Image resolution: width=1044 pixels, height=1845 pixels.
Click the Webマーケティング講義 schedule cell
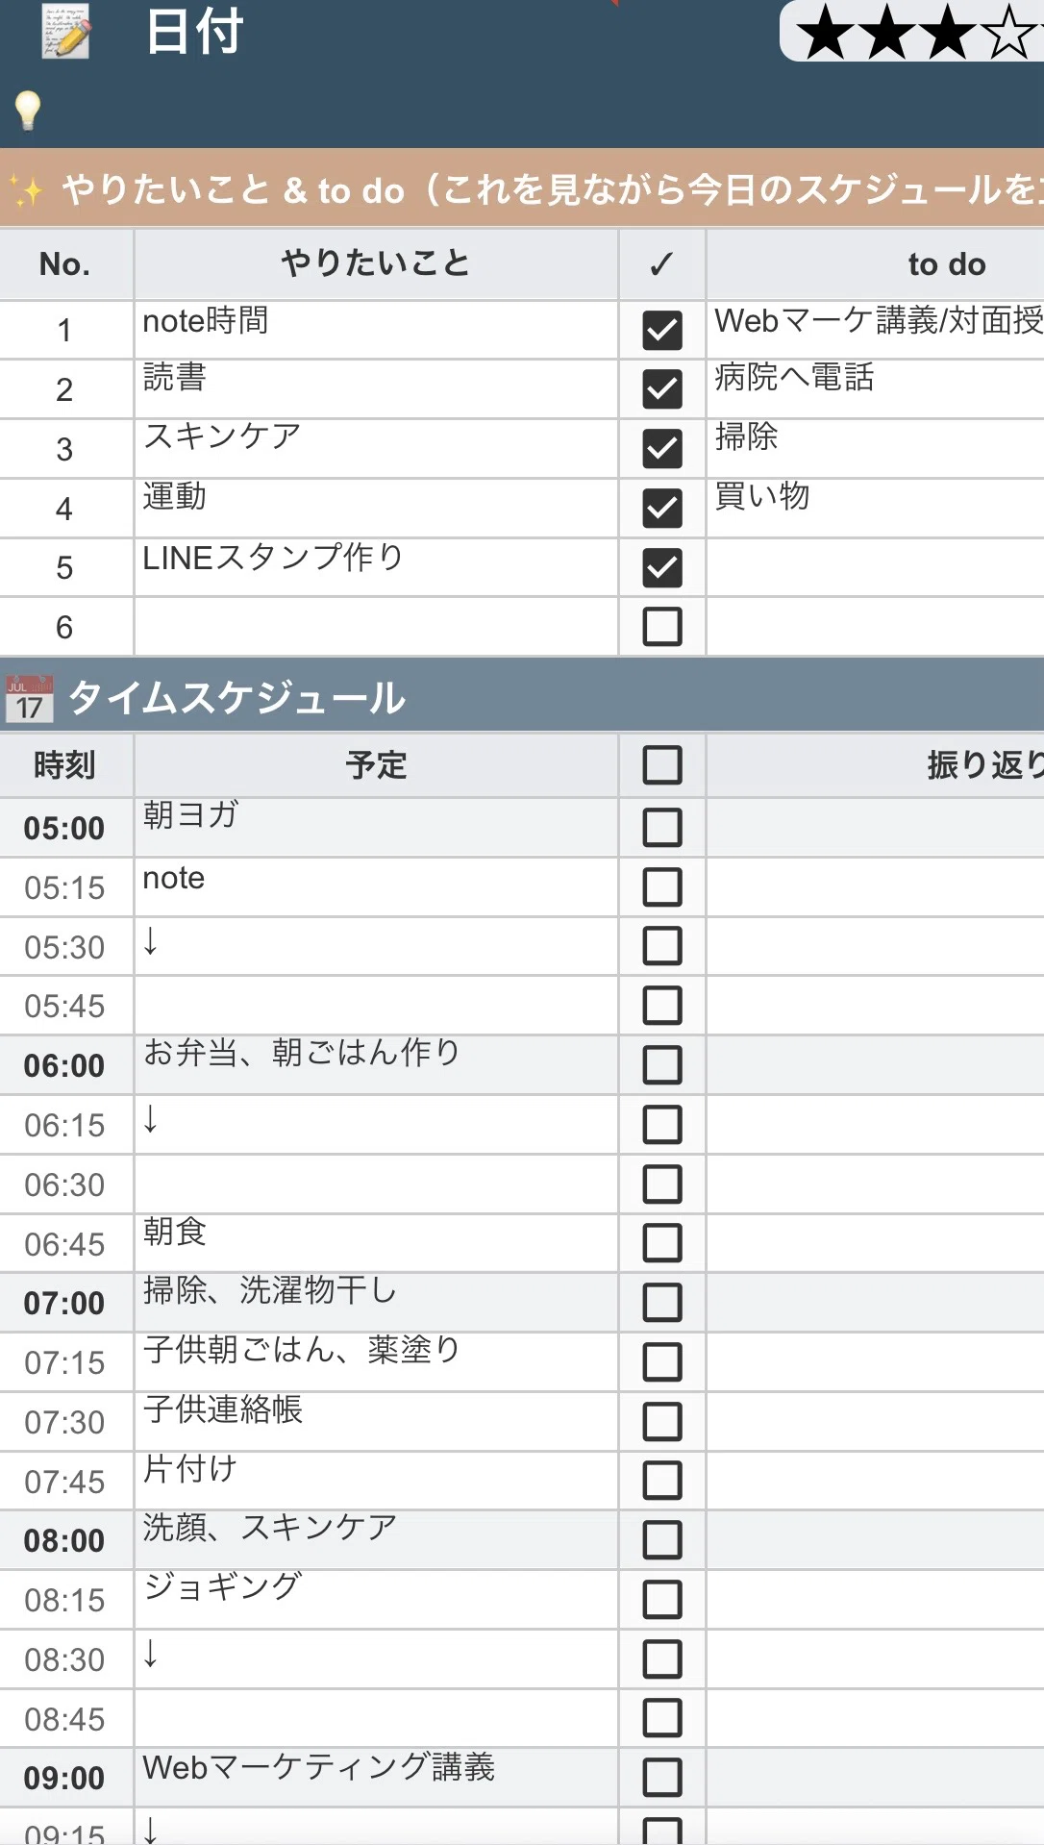(376, 1778)
